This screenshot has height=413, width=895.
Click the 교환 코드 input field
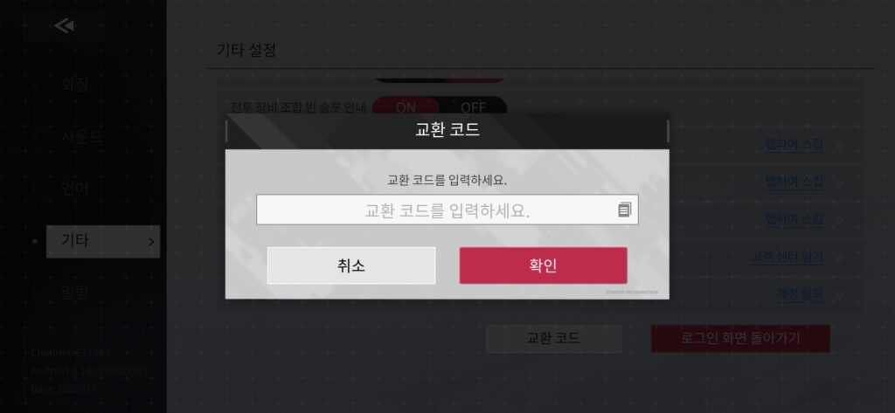[x=447, y=210]
